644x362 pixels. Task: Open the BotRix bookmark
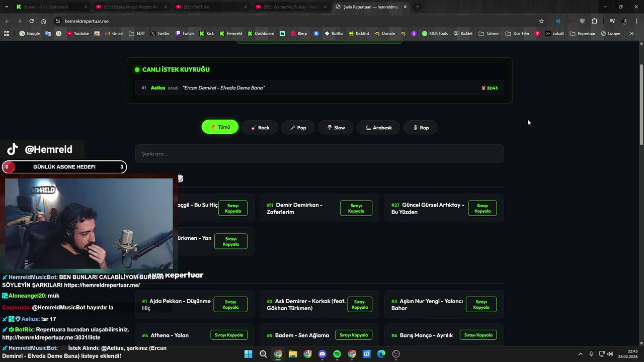point(334,34)
